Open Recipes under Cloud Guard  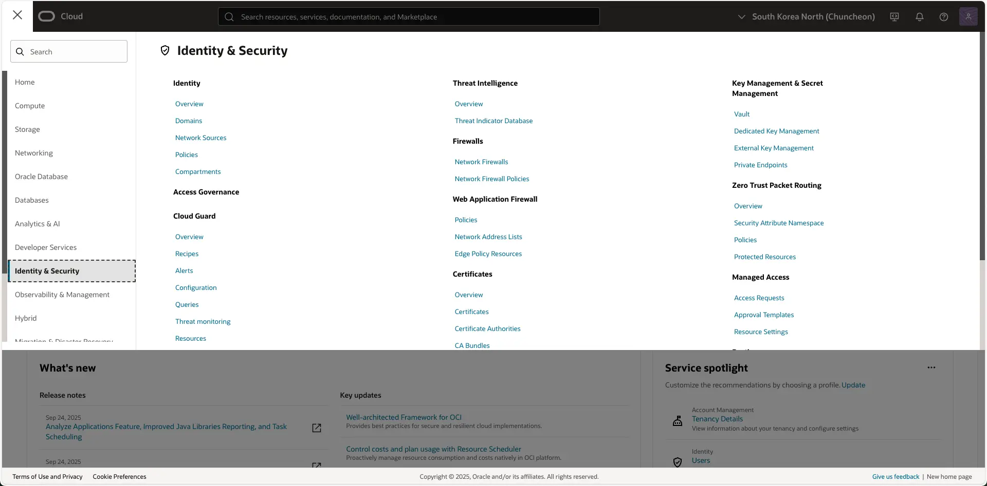187,254
